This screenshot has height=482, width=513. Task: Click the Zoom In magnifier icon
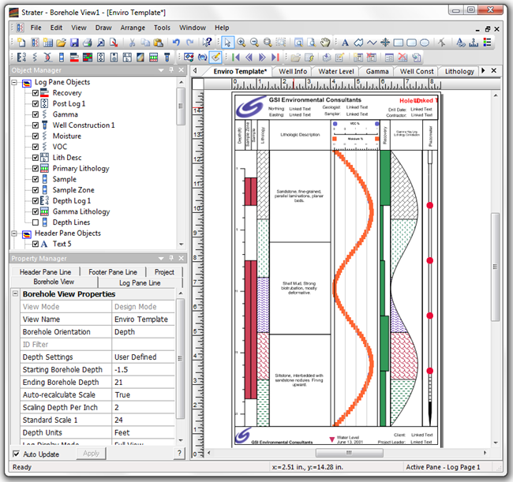click(x=242, y=42)
